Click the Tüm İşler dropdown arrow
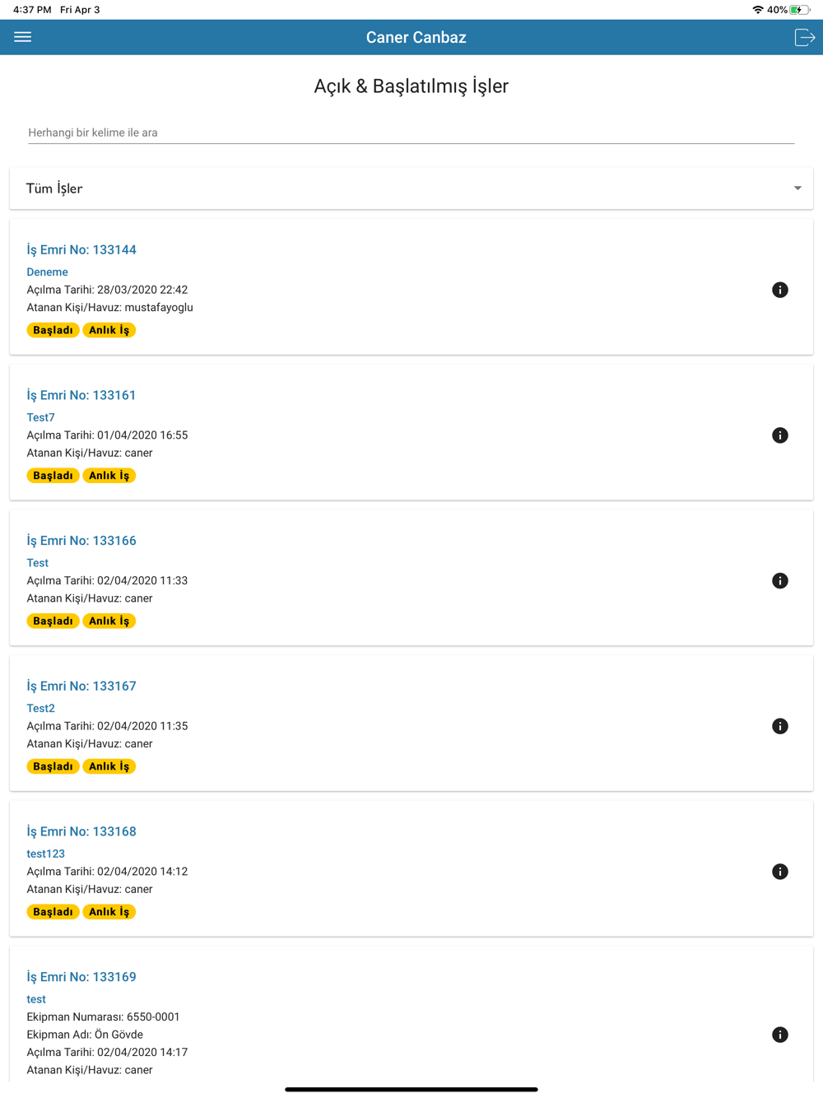Viewport: 823px width, 1098px height. pos(797,188)
